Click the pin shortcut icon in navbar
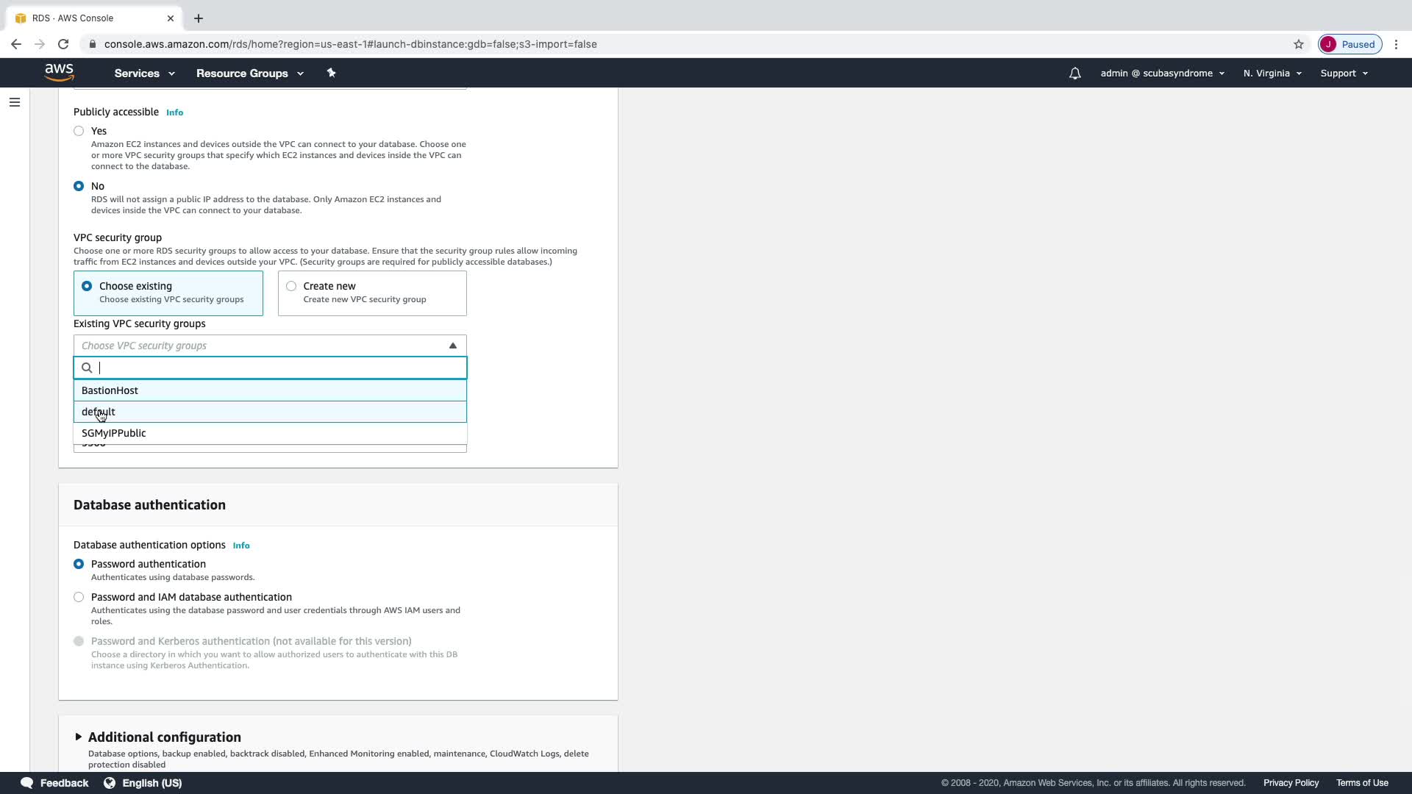Viewport: 1412px width, 794px height. click(331, 73)
